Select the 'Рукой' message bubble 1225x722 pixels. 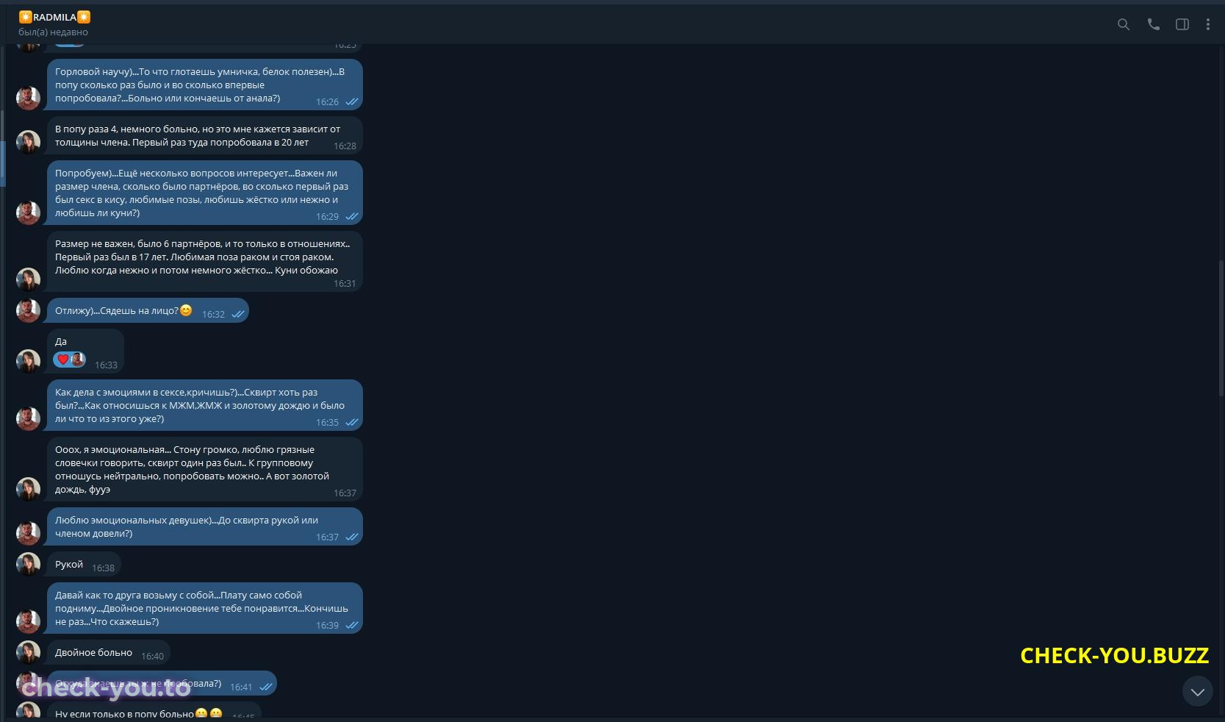click(84, 564)
